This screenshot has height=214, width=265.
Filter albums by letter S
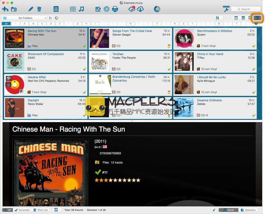(183, 24)
